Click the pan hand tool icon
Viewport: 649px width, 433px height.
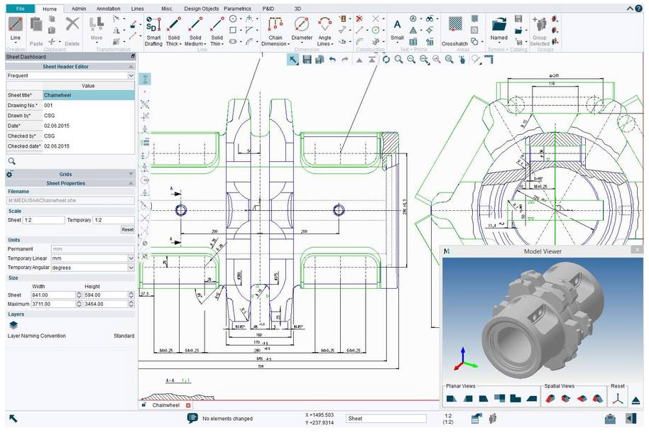[462, 60]
